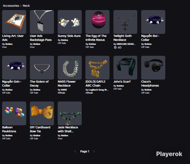Open the Cisco's Headphones item image
190x164 pixels.
[x=153, y=68]
